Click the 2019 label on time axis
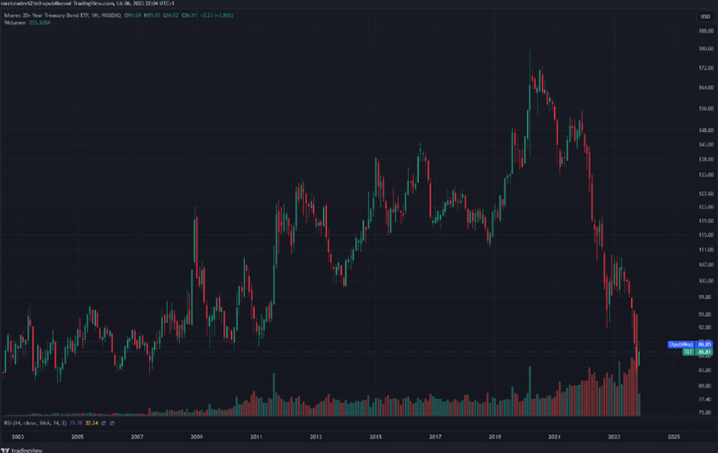The height and width of the screenshot is (453, 718). pyautogui.click(x=495, y=437)
